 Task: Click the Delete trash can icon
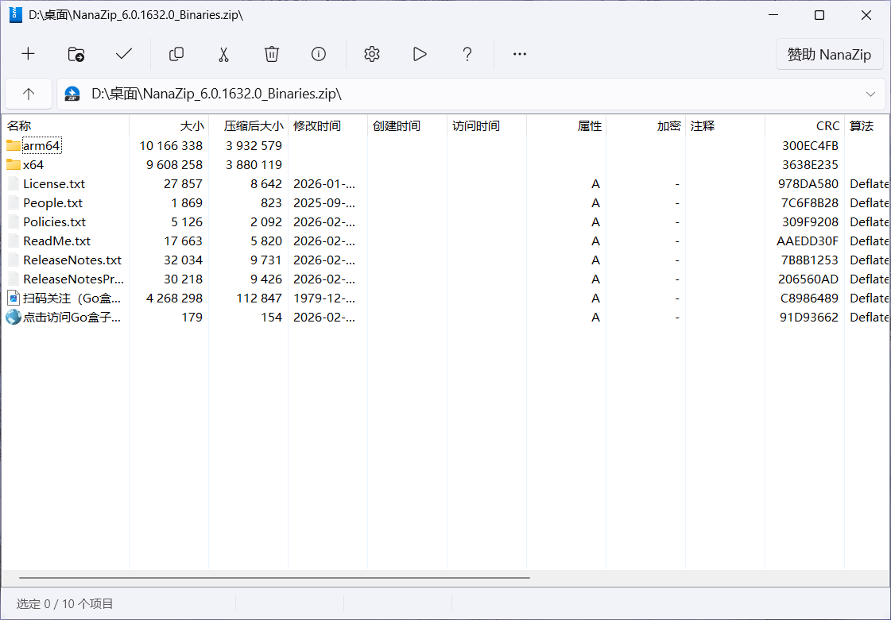272,54
